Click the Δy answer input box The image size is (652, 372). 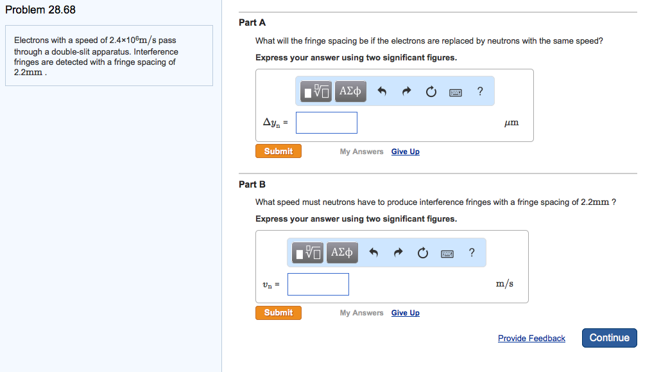[x=327, y=123]
